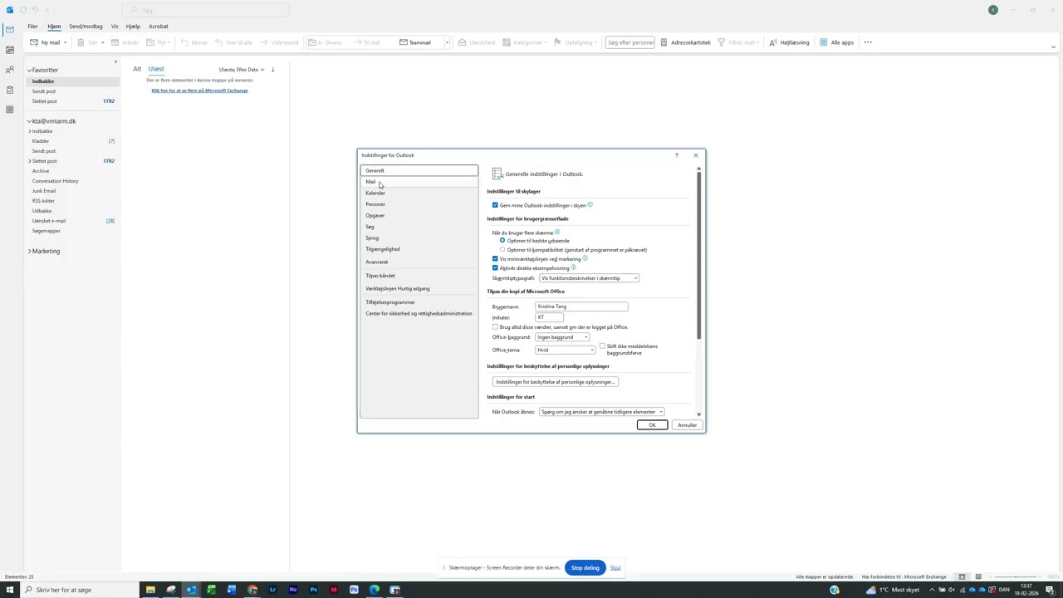
Task: Click the settings dialog vertical scrollbar
Action: pos(699,256)
